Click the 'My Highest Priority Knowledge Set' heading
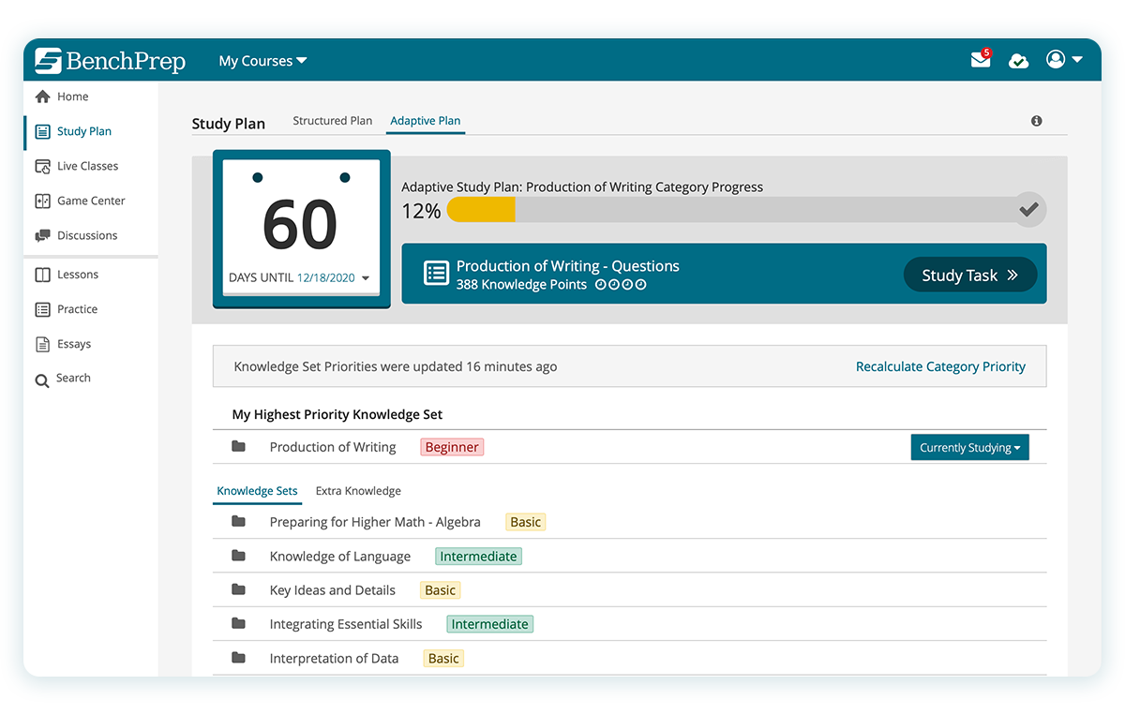This screenshot has width=1125, height=715. [x=337, y=414]
